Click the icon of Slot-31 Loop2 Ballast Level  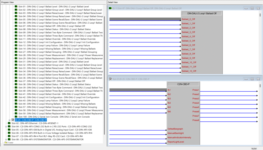click(x=16, y=62)
